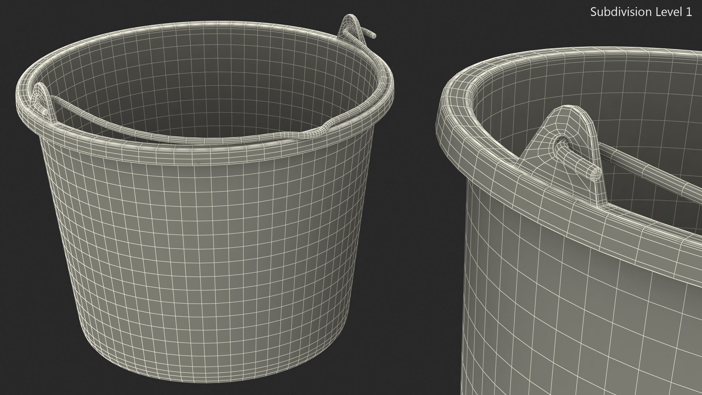Image resolution: width=702 pixels, height=395 pixels.
Task: Click the 'Subdivision Level 1' label
Action: point(641,12)
